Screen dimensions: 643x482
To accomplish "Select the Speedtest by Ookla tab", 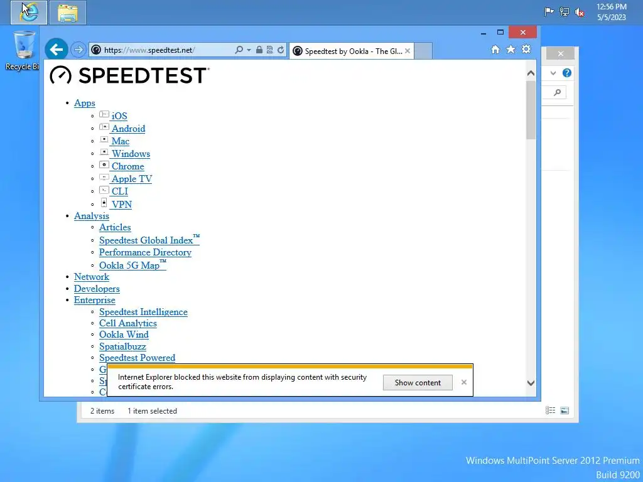I will 352,51.
